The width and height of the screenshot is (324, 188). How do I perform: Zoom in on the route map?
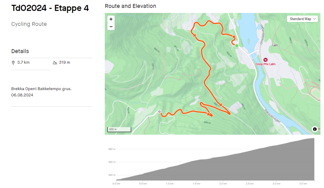(x=111, y=19)
